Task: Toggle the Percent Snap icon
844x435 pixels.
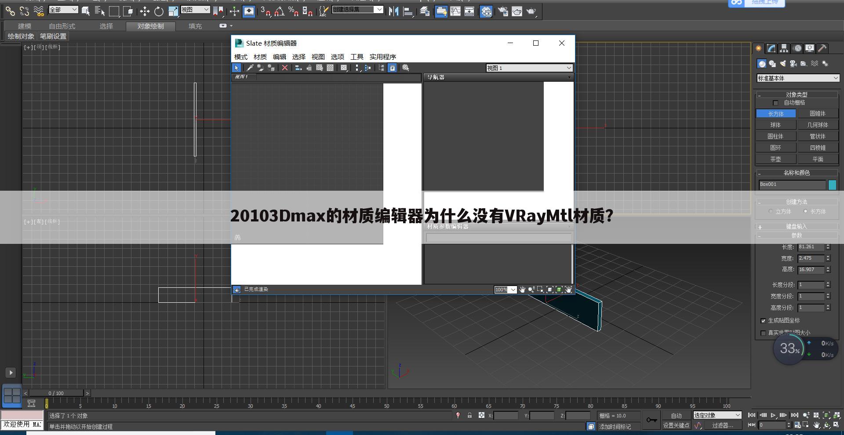Action: pyautogui.click(x=293, y=11)
